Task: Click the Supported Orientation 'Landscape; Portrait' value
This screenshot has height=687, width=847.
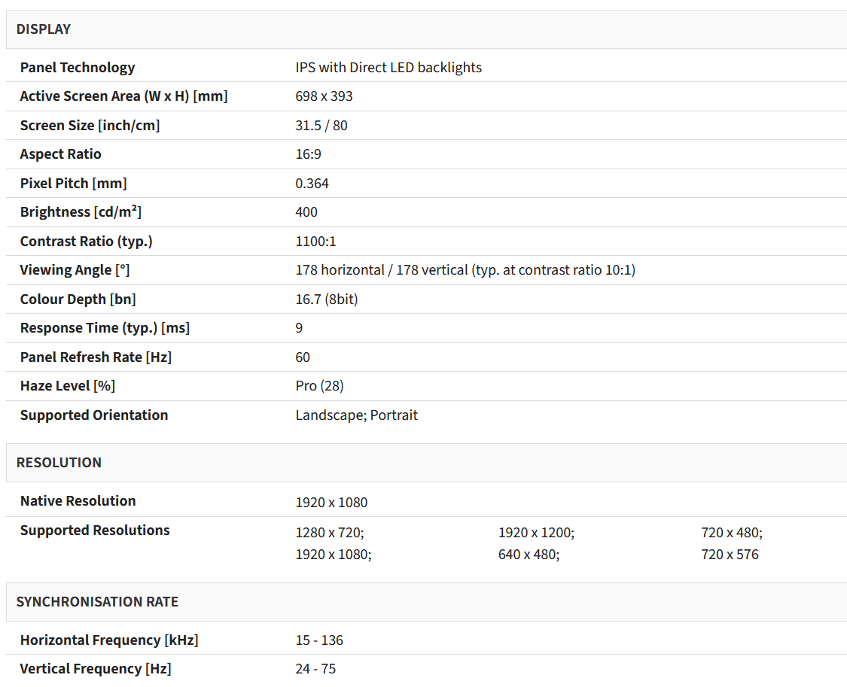Action: [x=356, y=415]
